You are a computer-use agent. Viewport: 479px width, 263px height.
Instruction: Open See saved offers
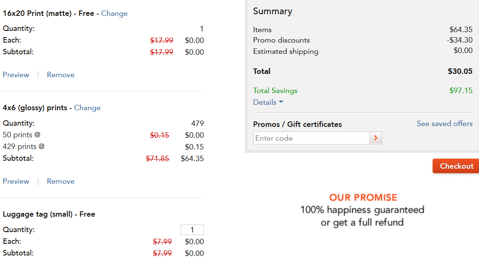pos(444,124)
